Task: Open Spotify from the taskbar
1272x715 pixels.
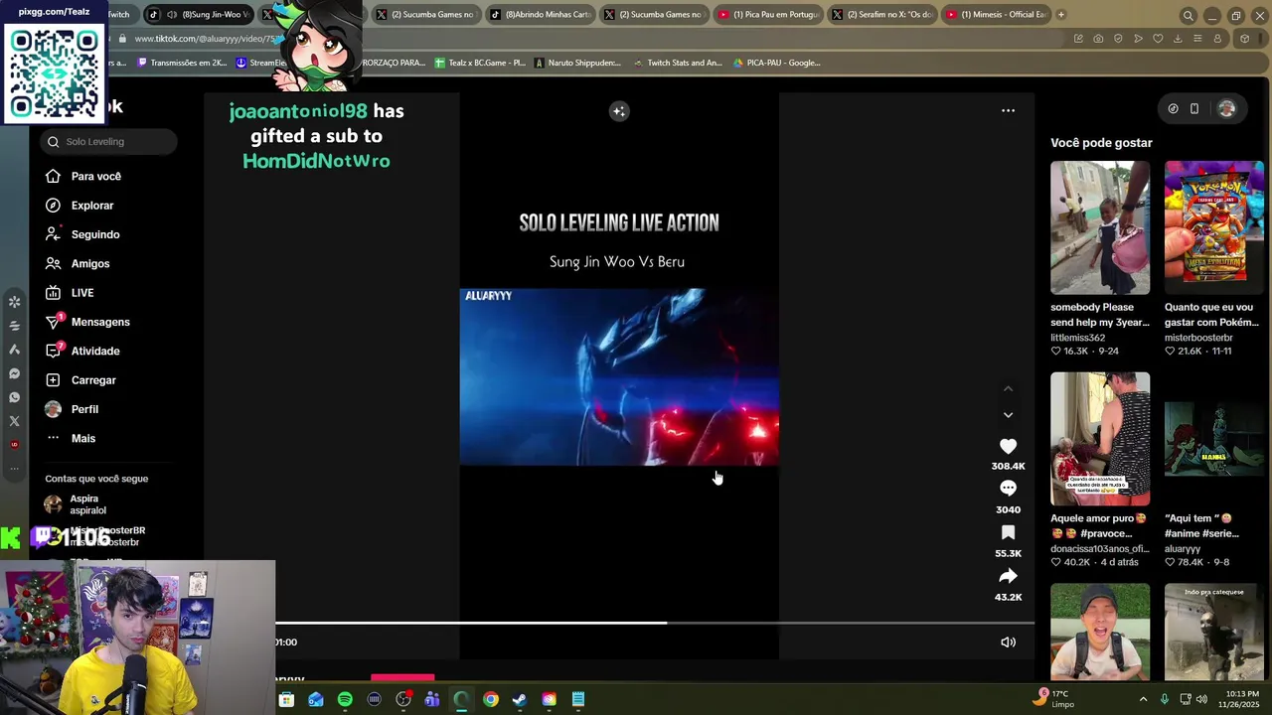Action: (x=345, y=700)
